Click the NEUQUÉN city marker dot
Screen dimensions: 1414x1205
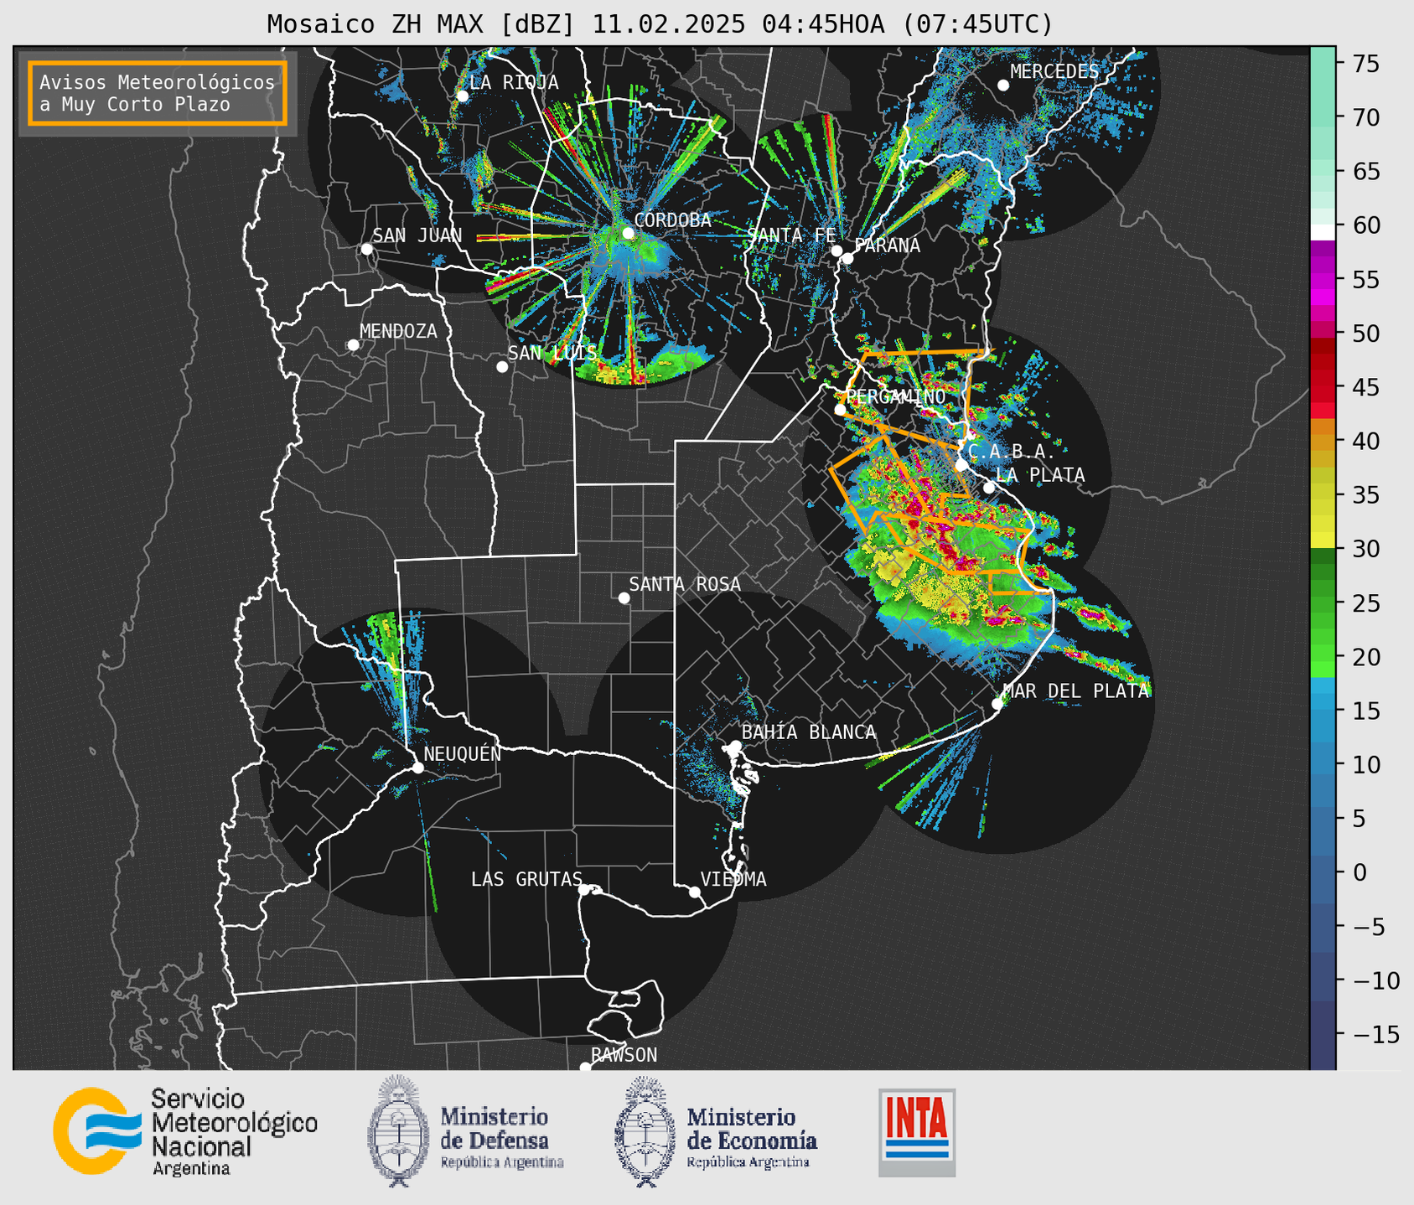click(x=417, y=768)
